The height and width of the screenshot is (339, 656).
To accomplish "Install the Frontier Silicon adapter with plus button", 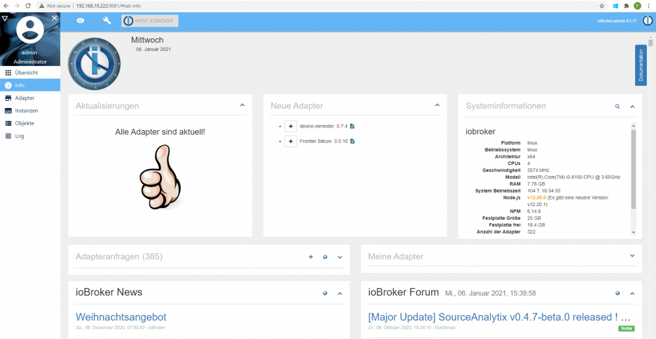I will 291,141.
